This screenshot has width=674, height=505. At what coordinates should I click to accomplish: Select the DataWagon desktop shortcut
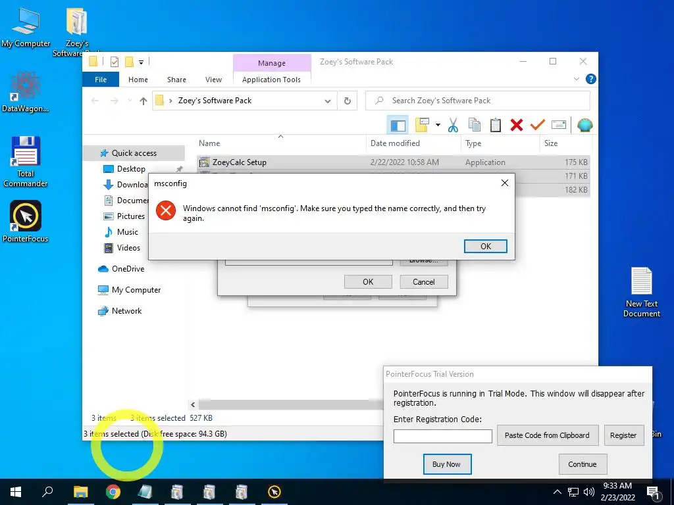pyautogui.click(x=26, y=92)
